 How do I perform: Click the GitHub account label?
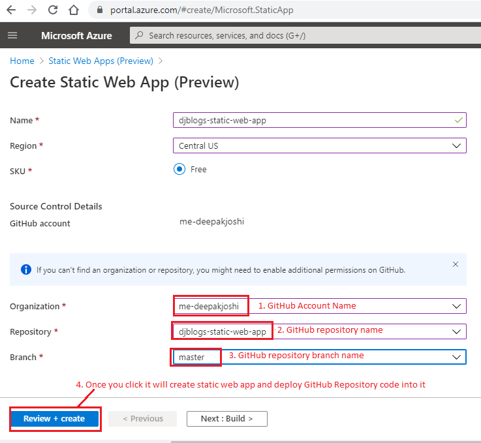(x=40, y=224)
